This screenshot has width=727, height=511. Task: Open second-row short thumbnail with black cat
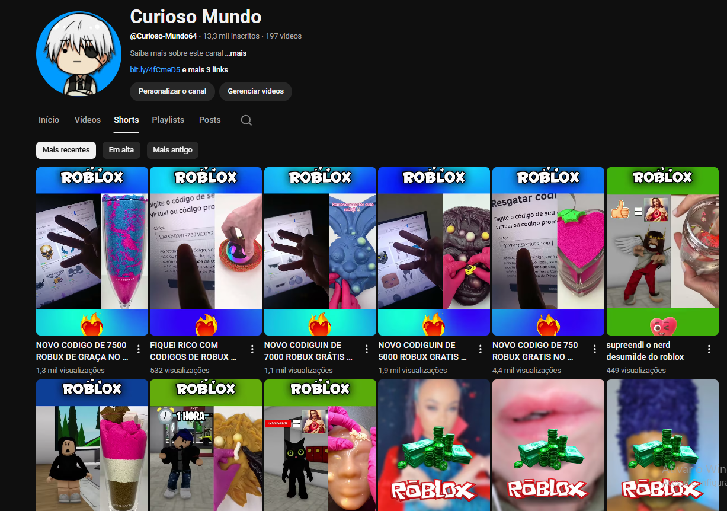point(320,445)
